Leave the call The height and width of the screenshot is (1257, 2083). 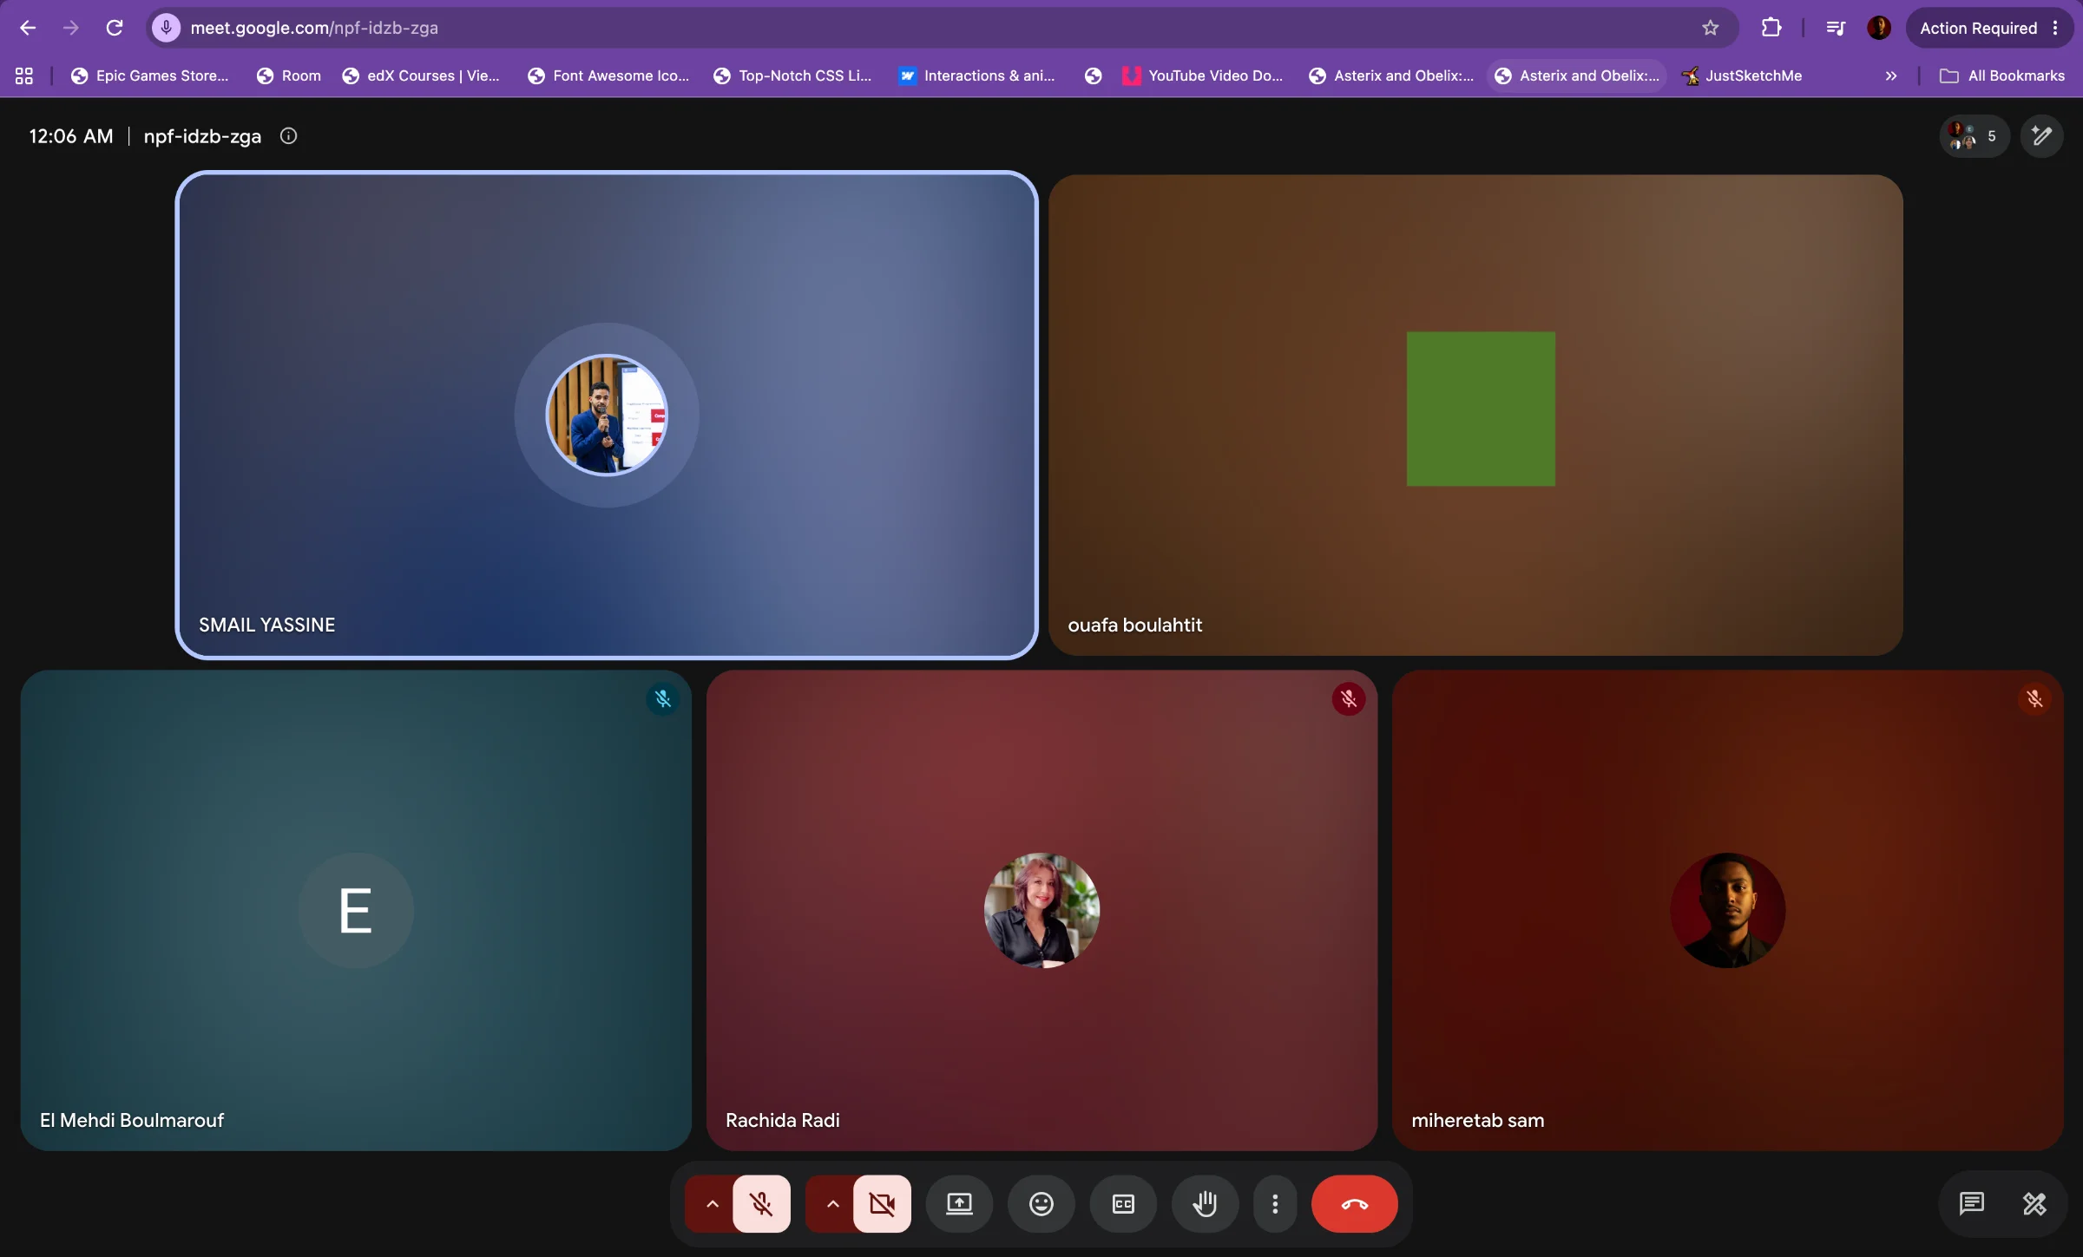[x=1354, y=1204]
